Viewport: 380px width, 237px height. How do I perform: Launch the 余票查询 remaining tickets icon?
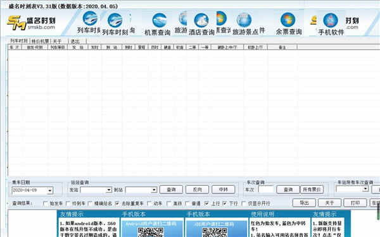pyautogui.click(x=288, y=20)
